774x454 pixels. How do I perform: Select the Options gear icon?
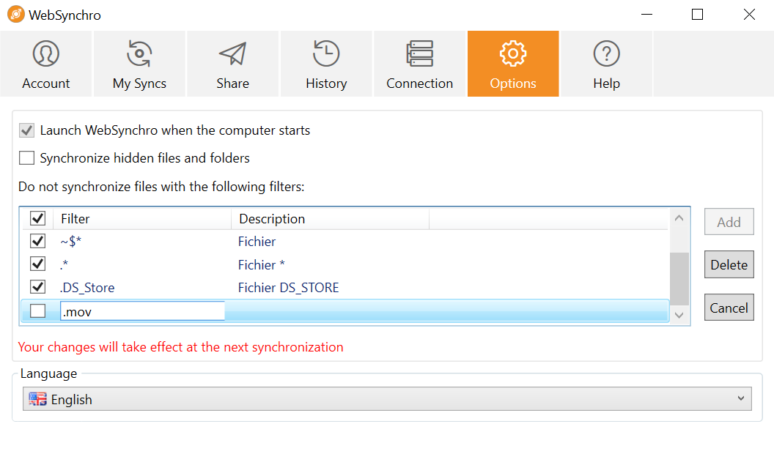point(513,53)
